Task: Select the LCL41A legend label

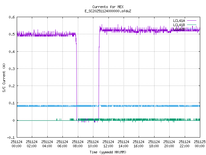Action: point(179,21)
